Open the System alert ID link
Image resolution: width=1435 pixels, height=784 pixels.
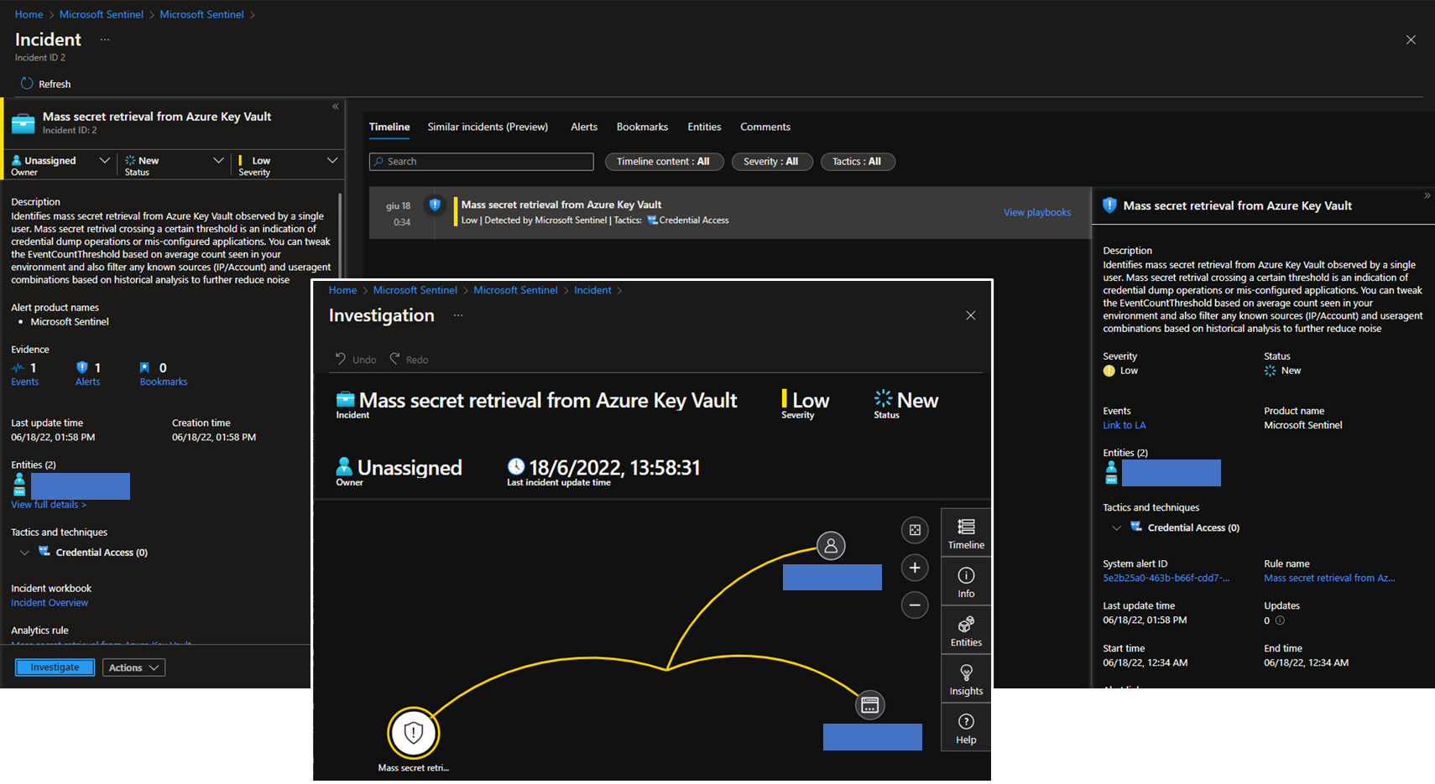(x=1166, y=578)
